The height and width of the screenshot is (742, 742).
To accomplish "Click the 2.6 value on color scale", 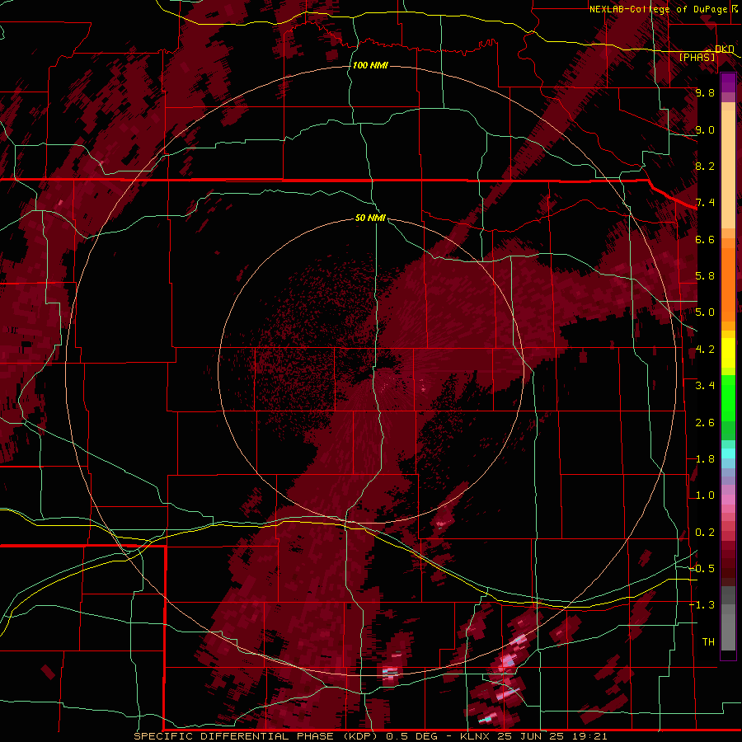I will (x=705, y=423).
